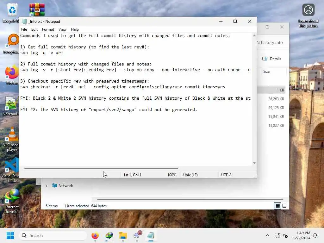Click the 100% zoom status entry

172,175
